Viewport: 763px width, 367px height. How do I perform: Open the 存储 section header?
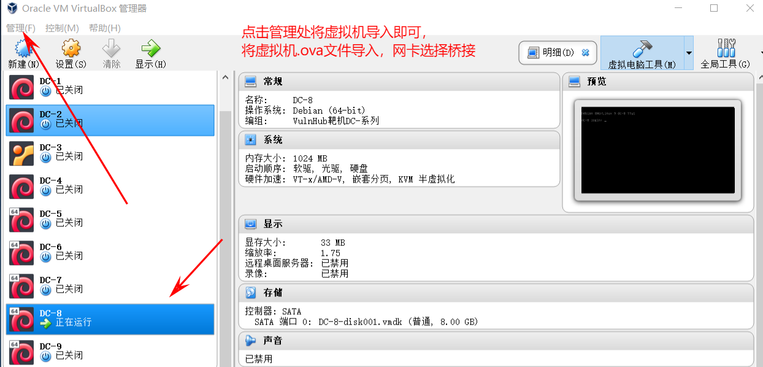tap(496, 293)
